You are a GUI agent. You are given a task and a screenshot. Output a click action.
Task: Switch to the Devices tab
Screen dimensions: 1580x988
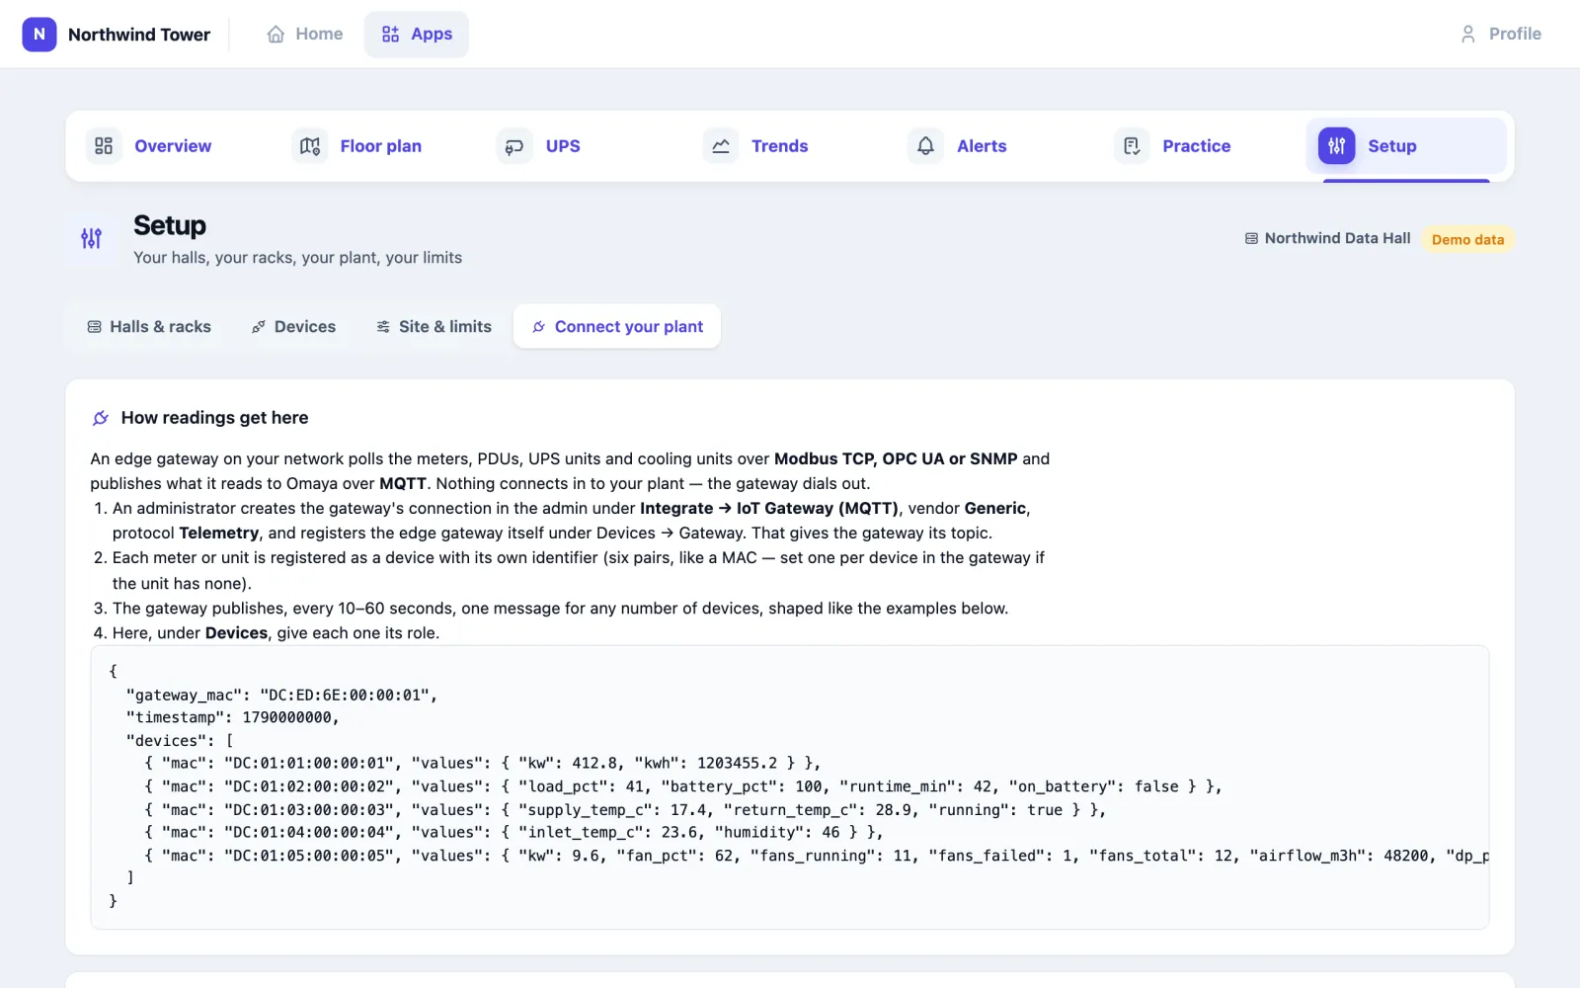pyautogui.click(x=293, y=327)
